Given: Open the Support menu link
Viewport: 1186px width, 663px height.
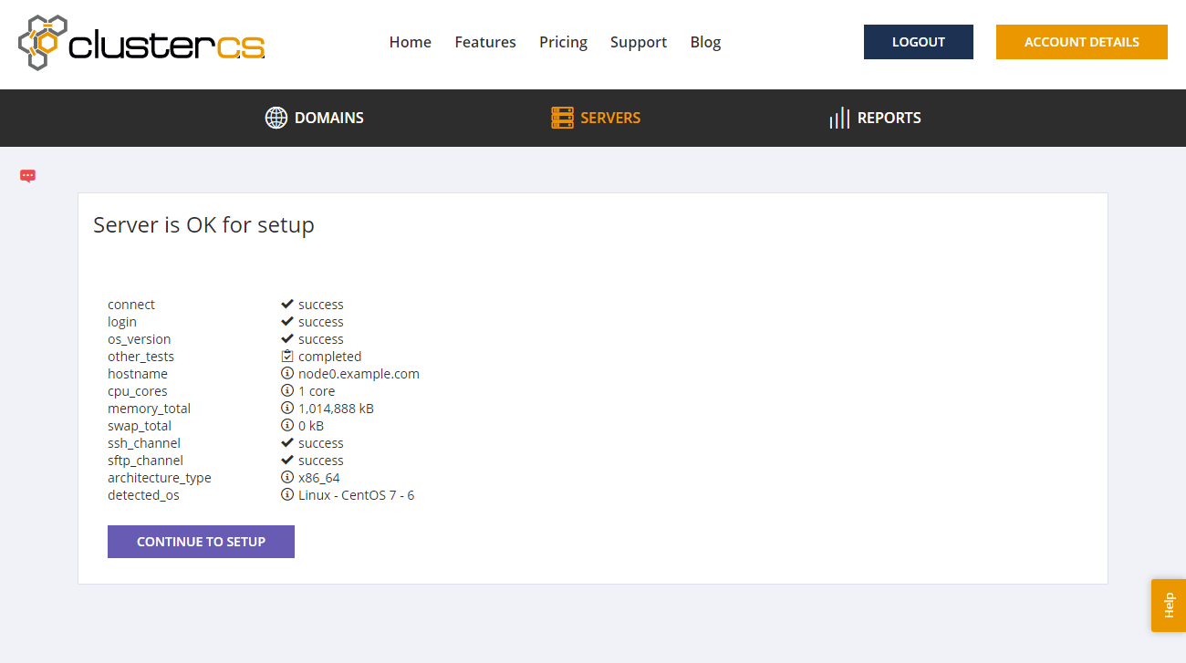Looking at the screenshot, I should click(639, 42).
